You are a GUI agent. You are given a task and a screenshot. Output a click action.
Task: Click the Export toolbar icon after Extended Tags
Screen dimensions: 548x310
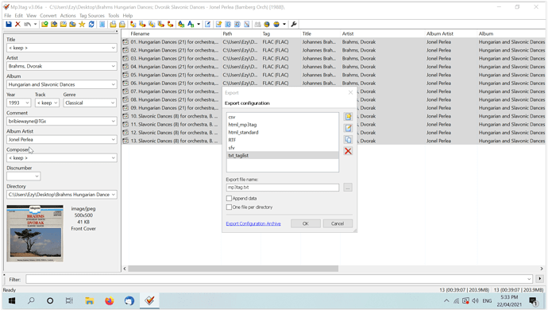tap(218, 24)
